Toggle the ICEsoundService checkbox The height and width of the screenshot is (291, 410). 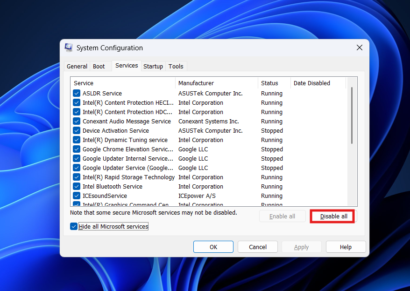pyautogui.click(x=76, y=196)
